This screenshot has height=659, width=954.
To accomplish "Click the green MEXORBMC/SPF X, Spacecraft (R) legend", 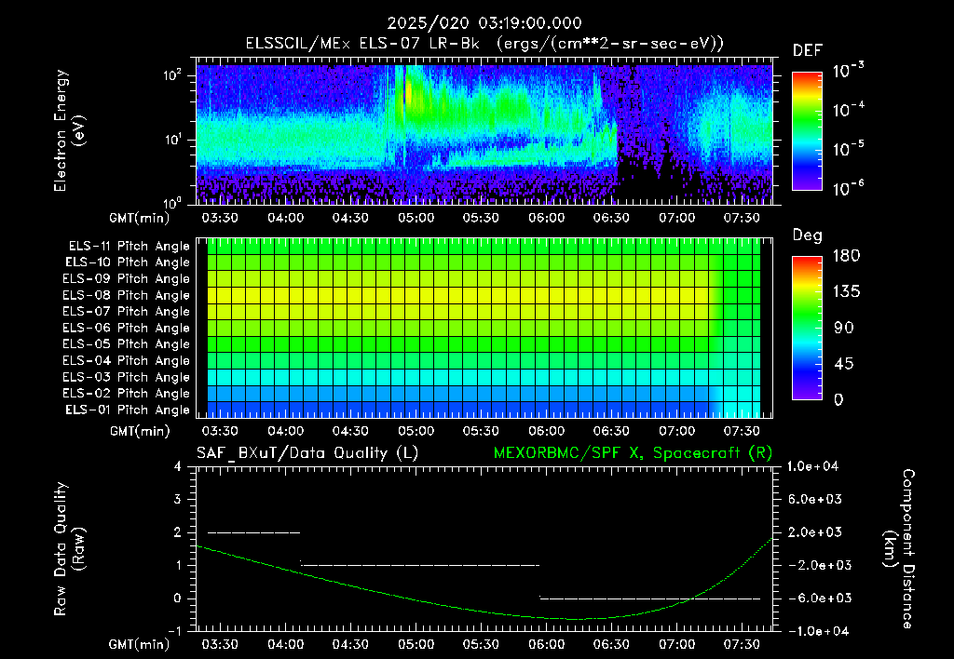I will (x=633, y=453).
